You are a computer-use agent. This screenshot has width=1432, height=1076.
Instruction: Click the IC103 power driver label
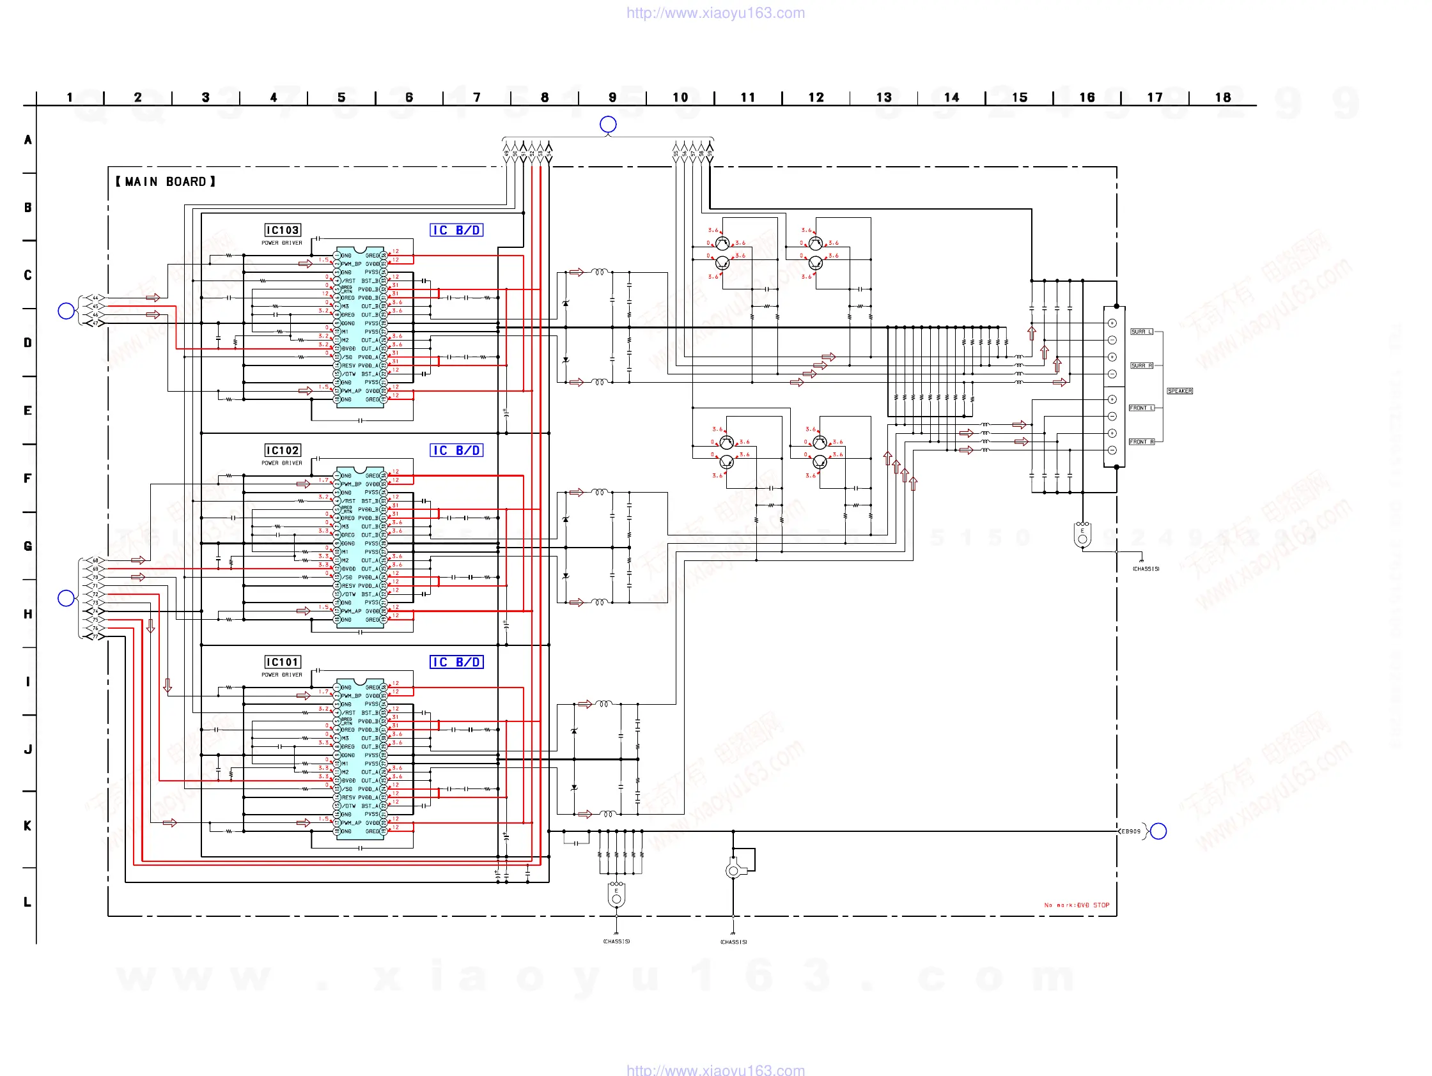(x=283, y=230)
